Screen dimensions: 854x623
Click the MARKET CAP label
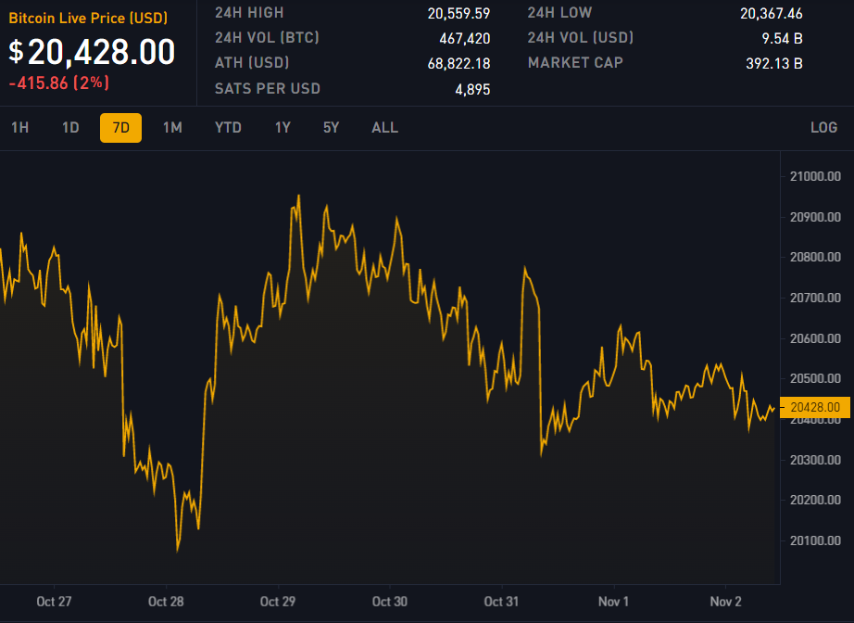point(575,63)
